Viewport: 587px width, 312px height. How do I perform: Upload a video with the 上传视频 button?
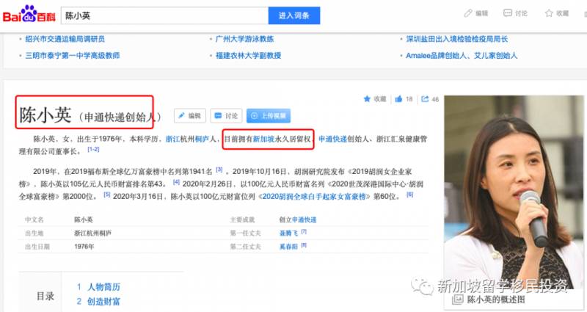click(x=269, y=116)
